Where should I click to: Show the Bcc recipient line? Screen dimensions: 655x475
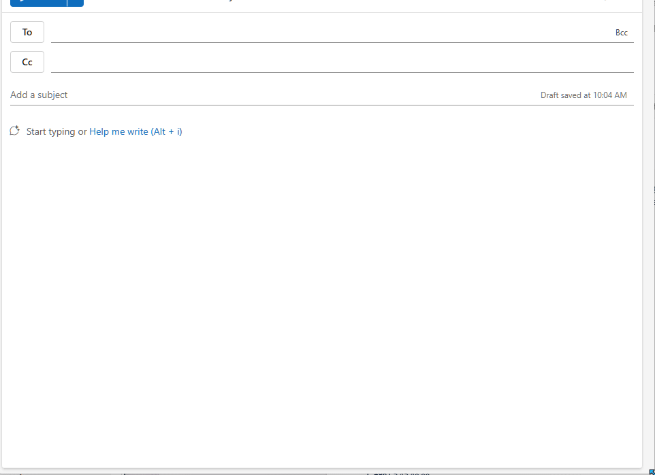point(621,33)
